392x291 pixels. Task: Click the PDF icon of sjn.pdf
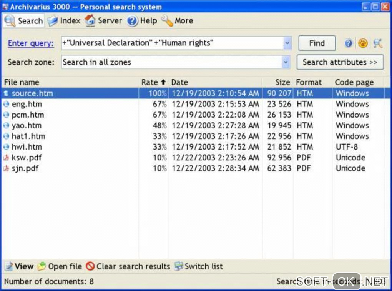(6, 168)
